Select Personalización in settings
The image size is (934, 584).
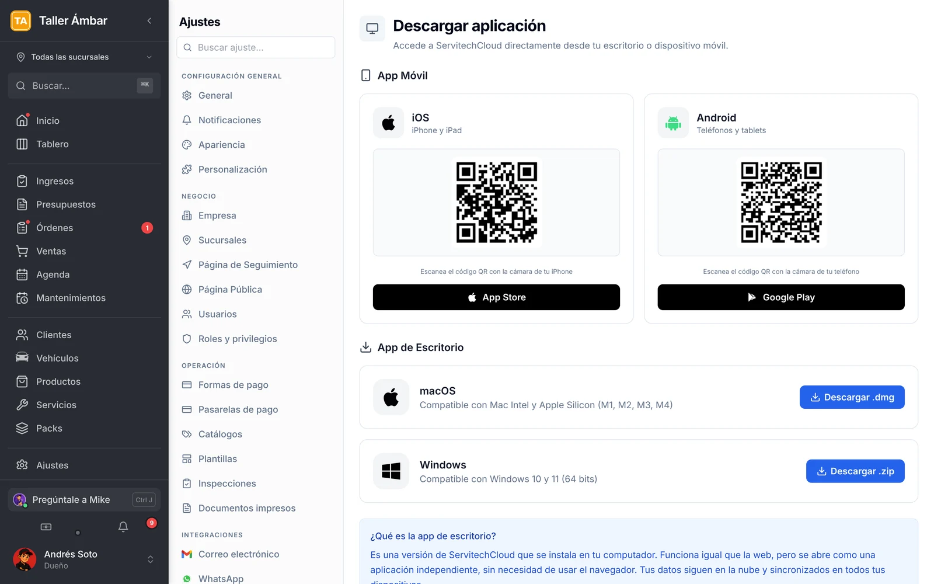click(256, 169)
